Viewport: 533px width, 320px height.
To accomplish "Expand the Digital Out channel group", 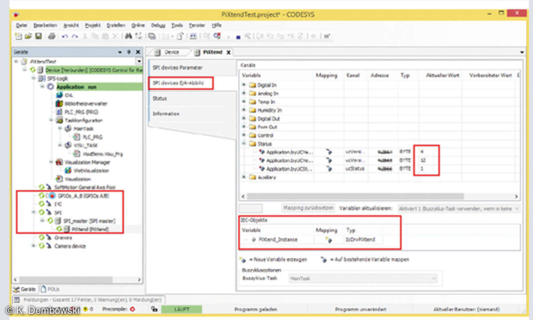I will coord(243,119).
